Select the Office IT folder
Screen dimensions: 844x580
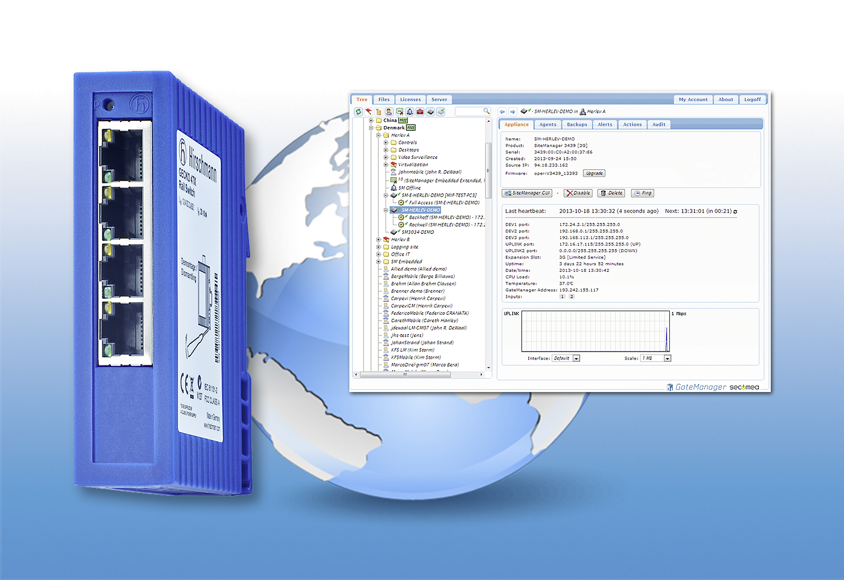click(x=400, y=255)
